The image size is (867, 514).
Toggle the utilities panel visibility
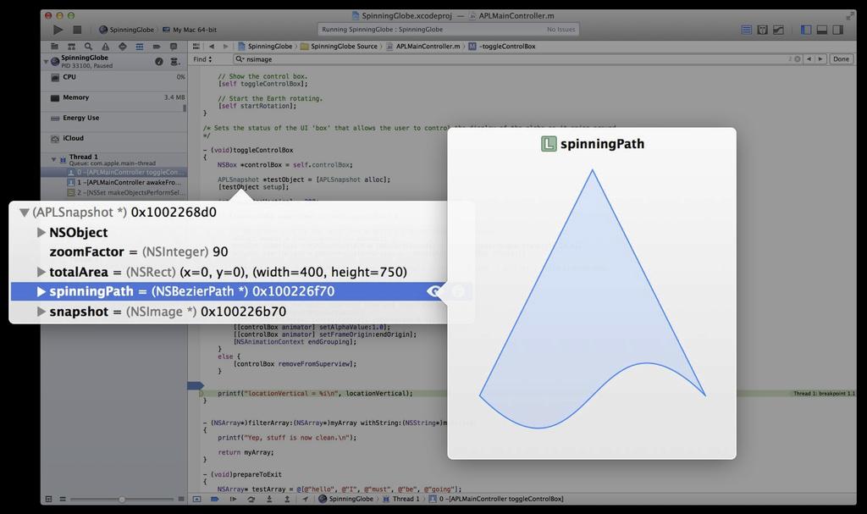838,30
